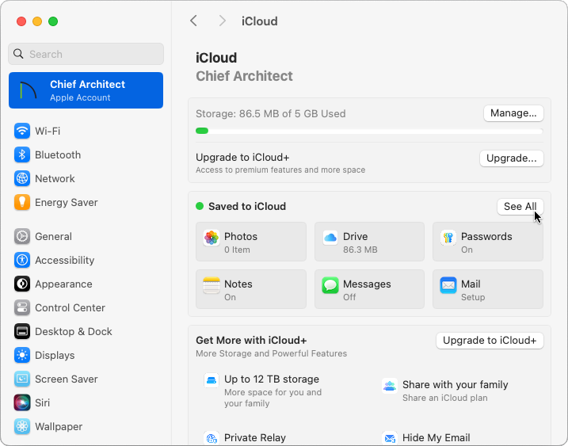Screen dimensions: 568x446
Task: Open the Wi-Fi settings icon
Action: point(22,131)
